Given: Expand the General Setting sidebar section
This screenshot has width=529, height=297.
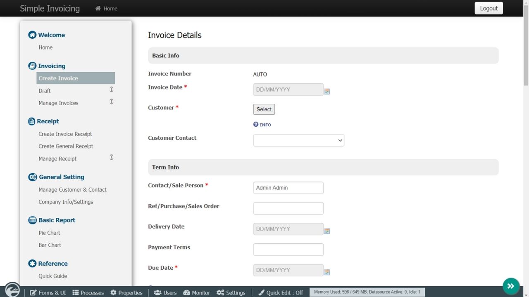Looking at the screenshot, I should click(61, 177).
